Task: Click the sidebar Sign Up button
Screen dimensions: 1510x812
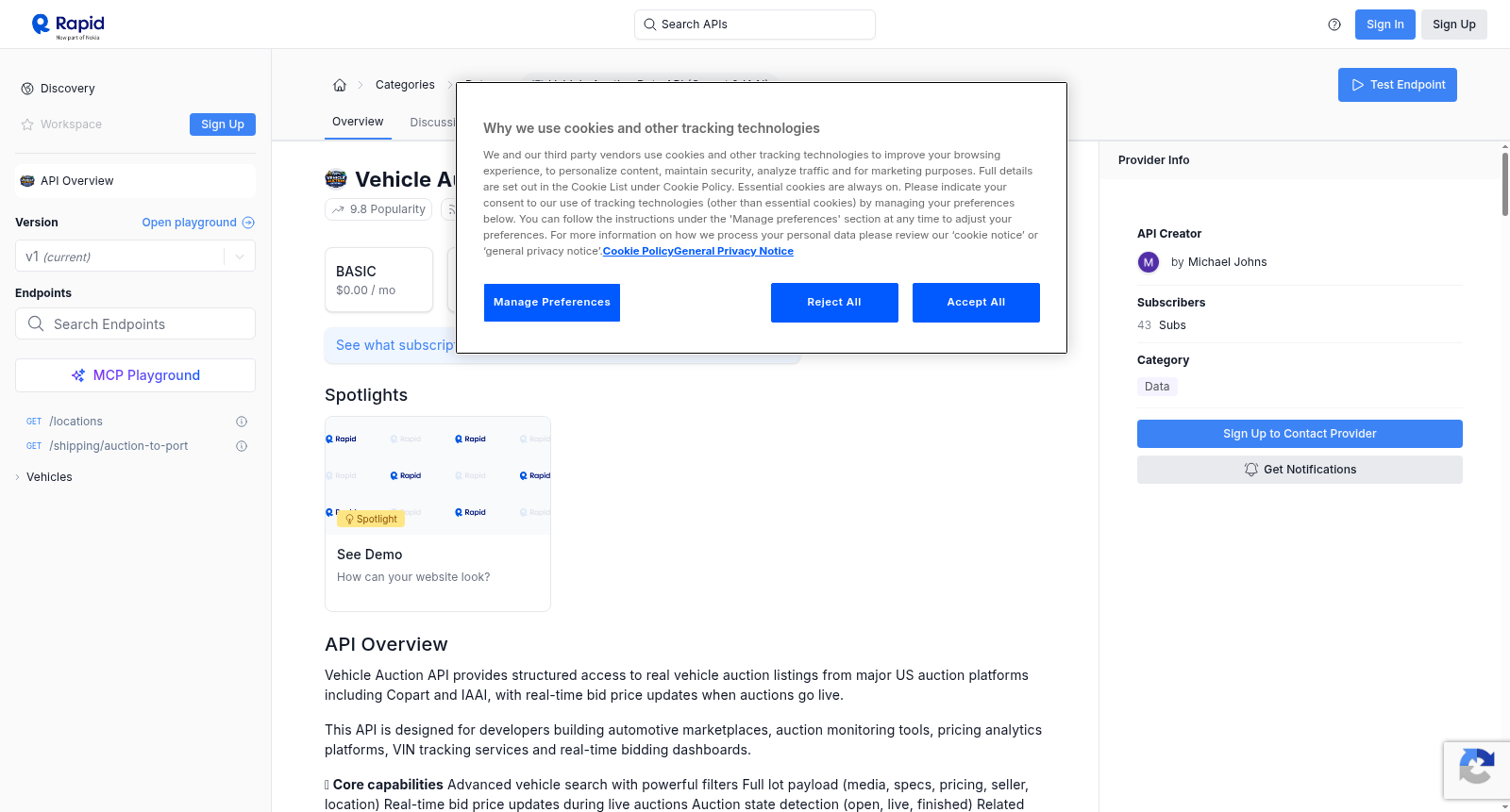Action: click(223, 124)
